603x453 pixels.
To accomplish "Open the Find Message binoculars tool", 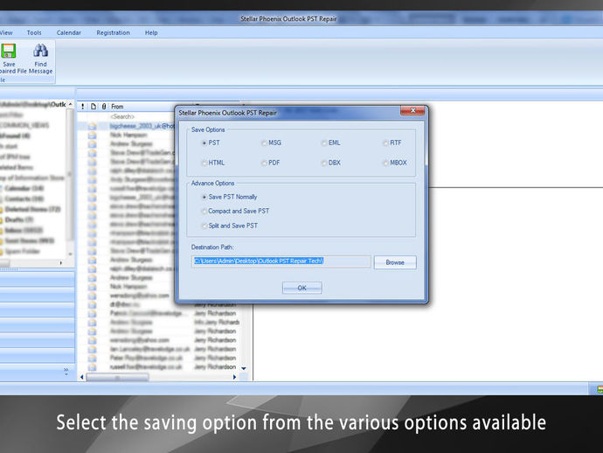I will [x=40, y=51].
